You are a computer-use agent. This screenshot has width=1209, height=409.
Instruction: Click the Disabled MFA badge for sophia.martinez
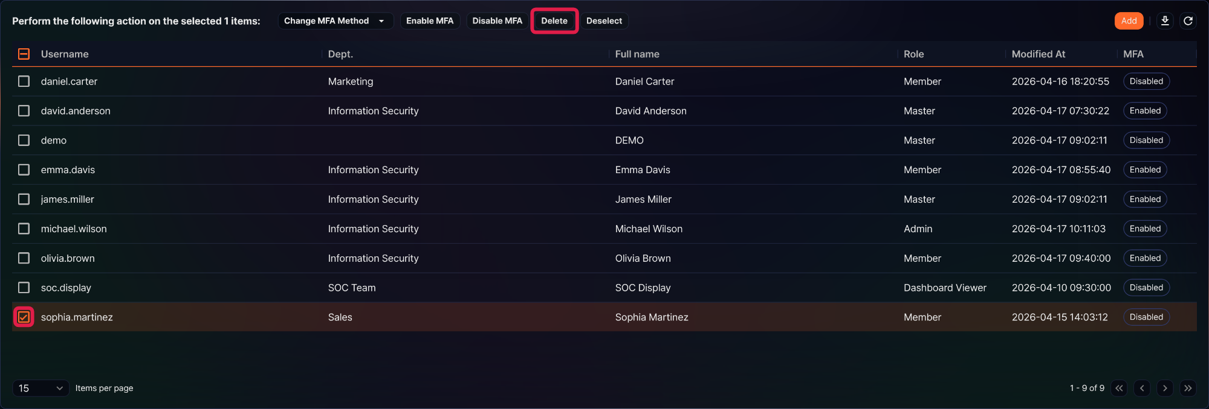(1146, 317)
